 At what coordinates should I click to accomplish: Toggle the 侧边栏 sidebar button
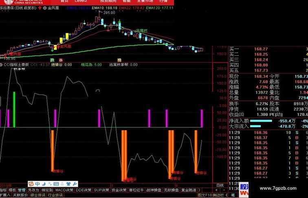click(218, 195)
